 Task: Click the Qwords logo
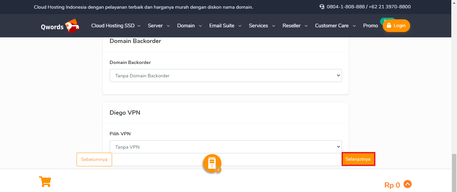click(x=60, y=26)
